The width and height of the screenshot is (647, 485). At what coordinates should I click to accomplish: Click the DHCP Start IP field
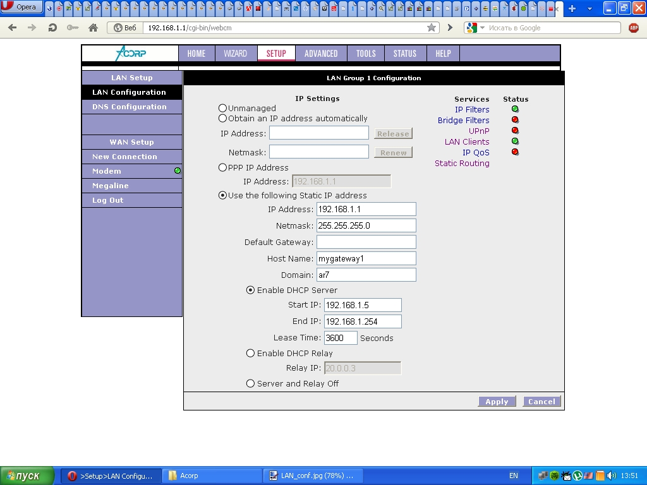363,306
